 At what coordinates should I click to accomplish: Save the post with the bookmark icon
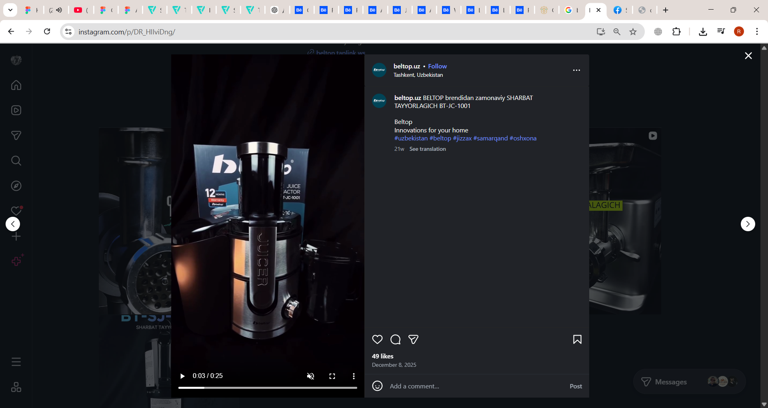tap(577, 340)
